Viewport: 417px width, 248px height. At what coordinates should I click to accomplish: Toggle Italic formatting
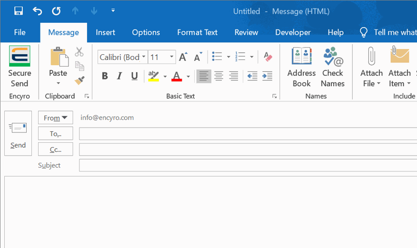119,76
